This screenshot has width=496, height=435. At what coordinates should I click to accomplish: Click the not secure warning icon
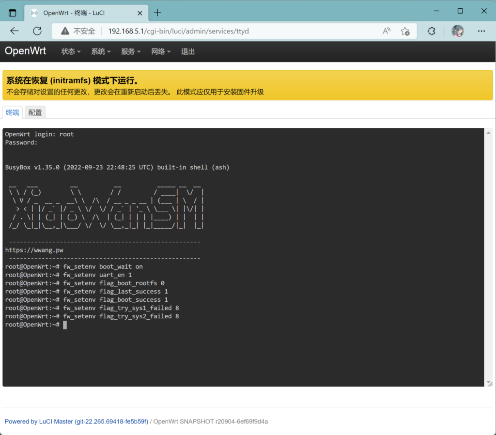(x=65, y=31)
